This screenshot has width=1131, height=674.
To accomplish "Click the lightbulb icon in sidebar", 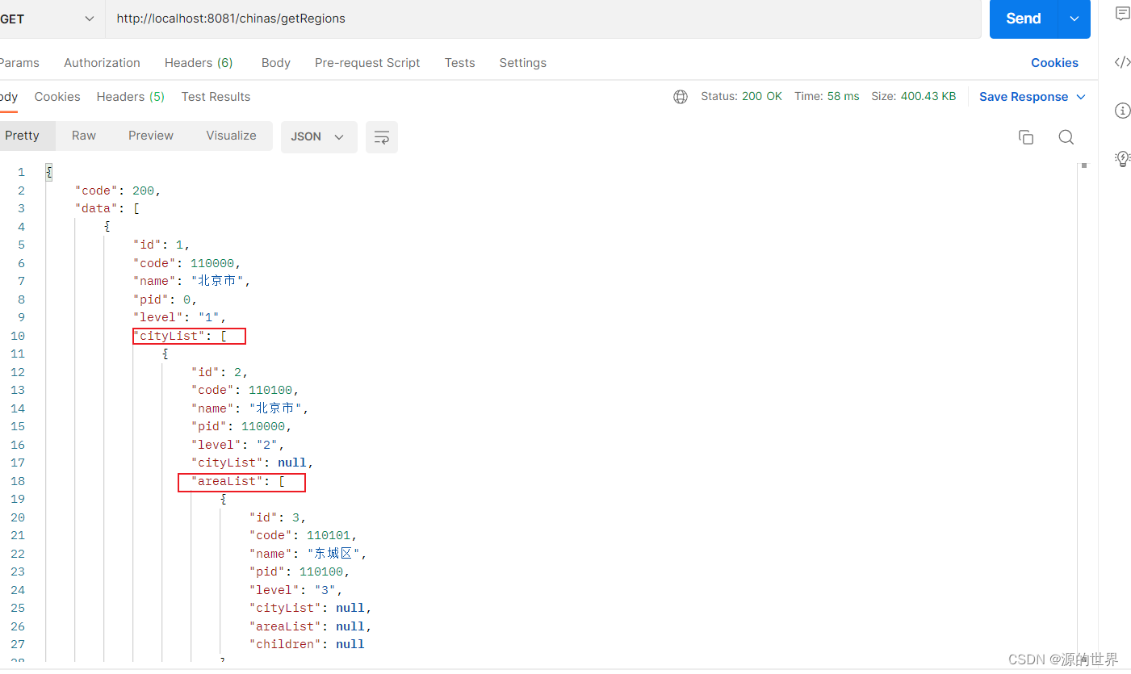I will pos(1123,158).
